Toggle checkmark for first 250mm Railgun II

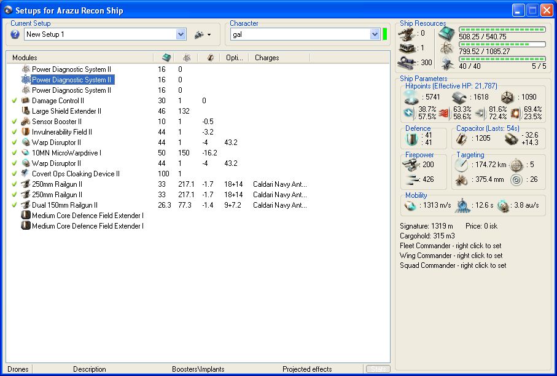pyautogui.click(x=15, y=184)
